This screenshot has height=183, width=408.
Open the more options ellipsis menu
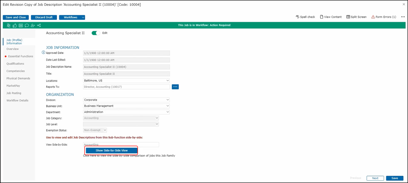[x=403, y=17]
